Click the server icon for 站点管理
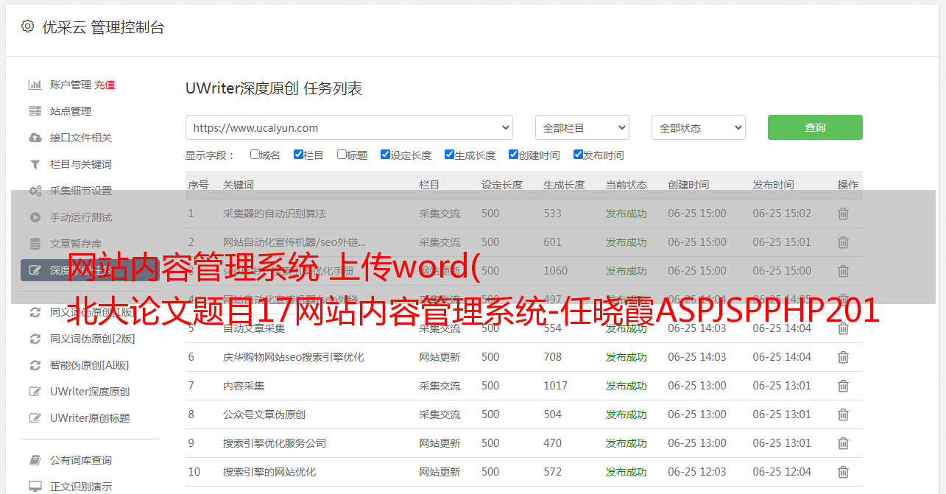 coord(35,111)
